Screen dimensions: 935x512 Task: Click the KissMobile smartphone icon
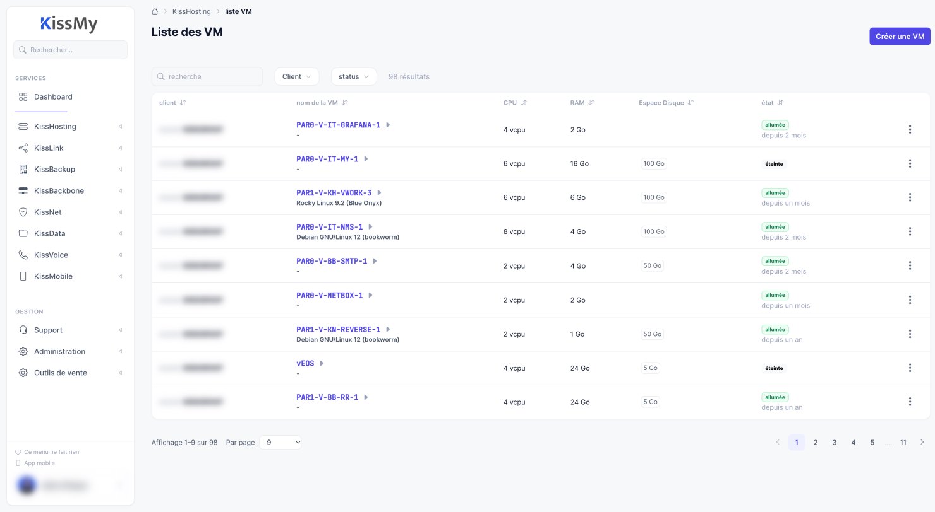pos(23,277)
